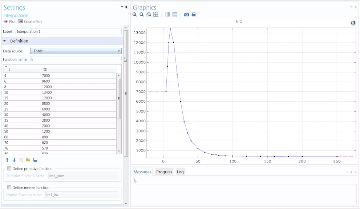
Task: Print the Graphics plot
Action: 194,15
